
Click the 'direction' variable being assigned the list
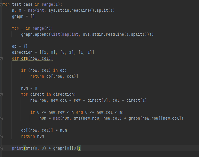tap(22, 53)
